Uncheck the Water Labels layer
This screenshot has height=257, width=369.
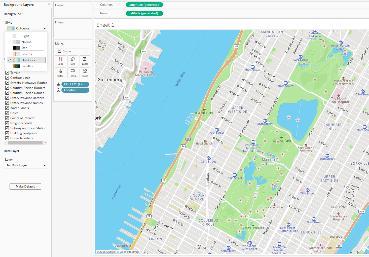(x=7, y=108)
